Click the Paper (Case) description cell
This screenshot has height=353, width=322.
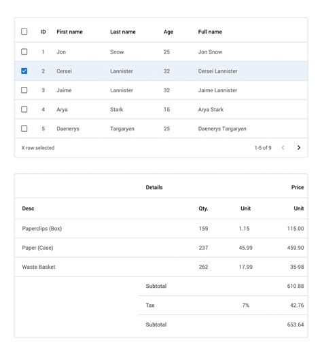tap(37, 248)
